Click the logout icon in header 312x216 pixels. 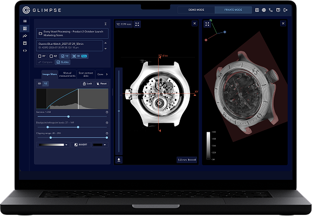(x=286, y=10)
